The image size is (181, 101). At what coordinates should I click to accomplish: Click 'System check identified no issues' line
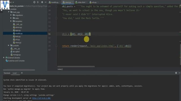25,80
